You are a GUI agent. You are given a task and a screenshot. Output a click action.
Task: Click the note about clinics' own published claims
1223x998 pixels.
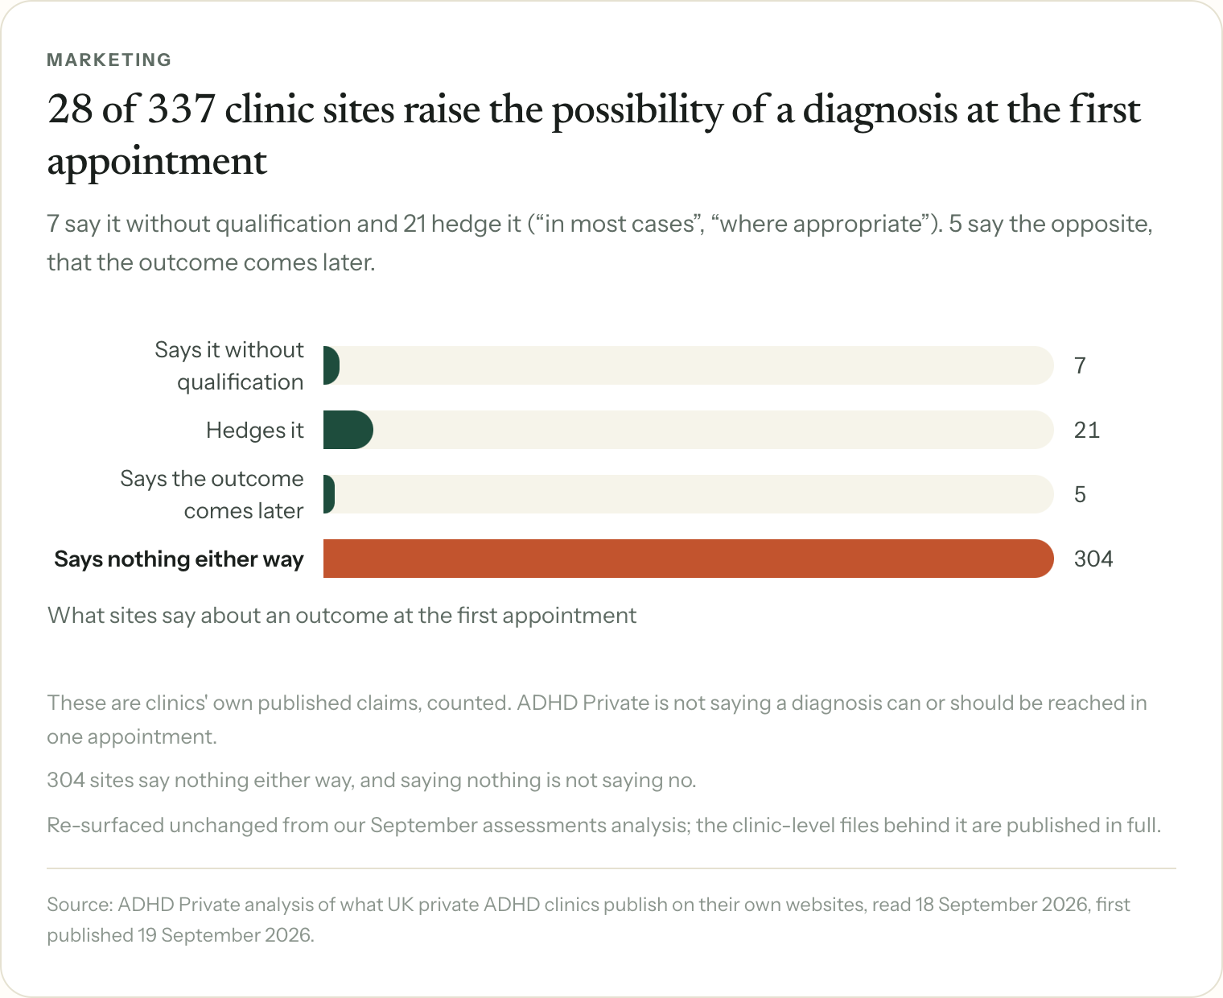pyautogui.click(x=597, y=720)
